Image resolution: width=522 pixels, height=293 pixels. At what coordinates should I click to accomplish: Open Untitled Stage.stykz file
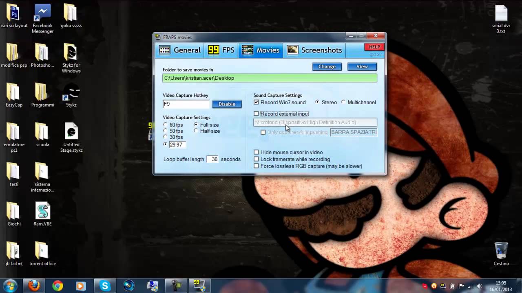71,138
